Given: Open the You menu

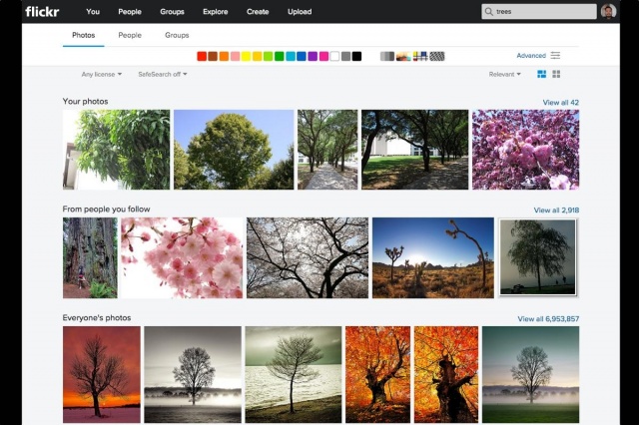Looking at the screenshot, I should click(93, 12).
